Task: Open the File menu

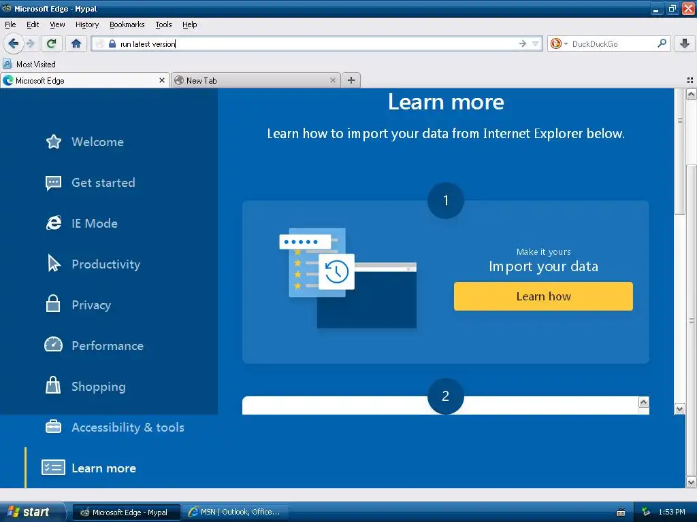Action: point(10,24)
